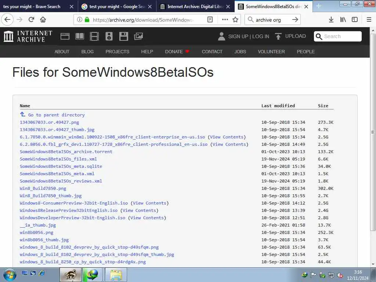
Task: Click the 'archive org' search box
Action: click(268, 20)
